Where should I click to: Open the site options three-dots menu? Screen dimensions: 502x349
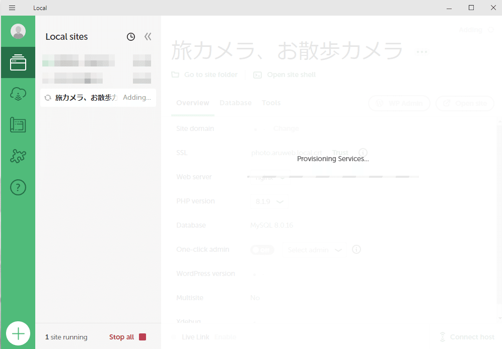[x=421, y=51]
